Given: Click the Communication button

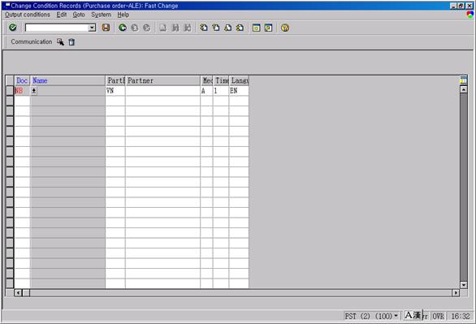Looking at the screenshot, I should 32,42.
